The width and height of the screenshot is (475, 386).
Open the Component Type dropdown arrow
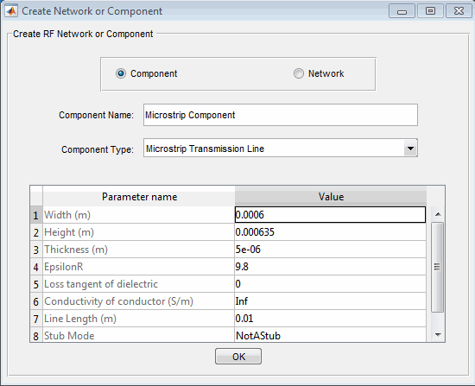pyautogui.click(x=410, y=149)
